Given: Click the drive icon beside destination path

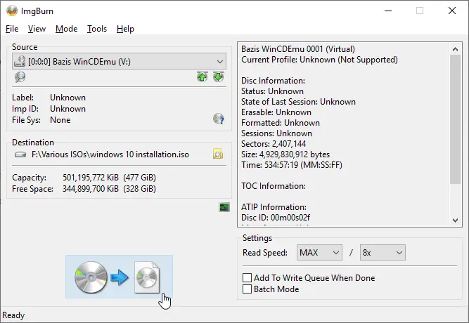Looking at the screenshot, I should tap(20, 154).
